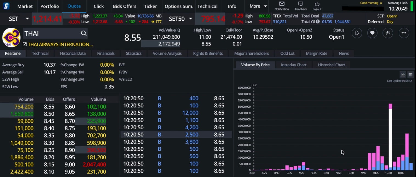Click the 8.60 best offer price
416x177 pixels.
(69, 107)
